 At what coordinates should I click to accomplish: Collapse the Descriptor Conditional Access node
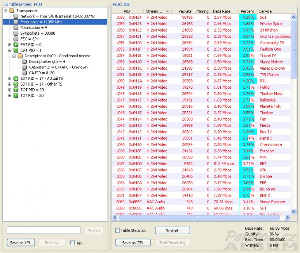click(x=14, y=56)
